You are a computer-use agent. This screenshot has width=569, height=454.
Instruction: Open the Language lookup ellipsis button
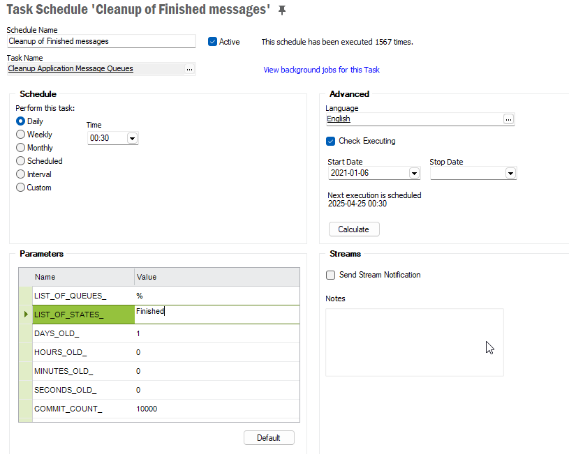pos(508,119)
